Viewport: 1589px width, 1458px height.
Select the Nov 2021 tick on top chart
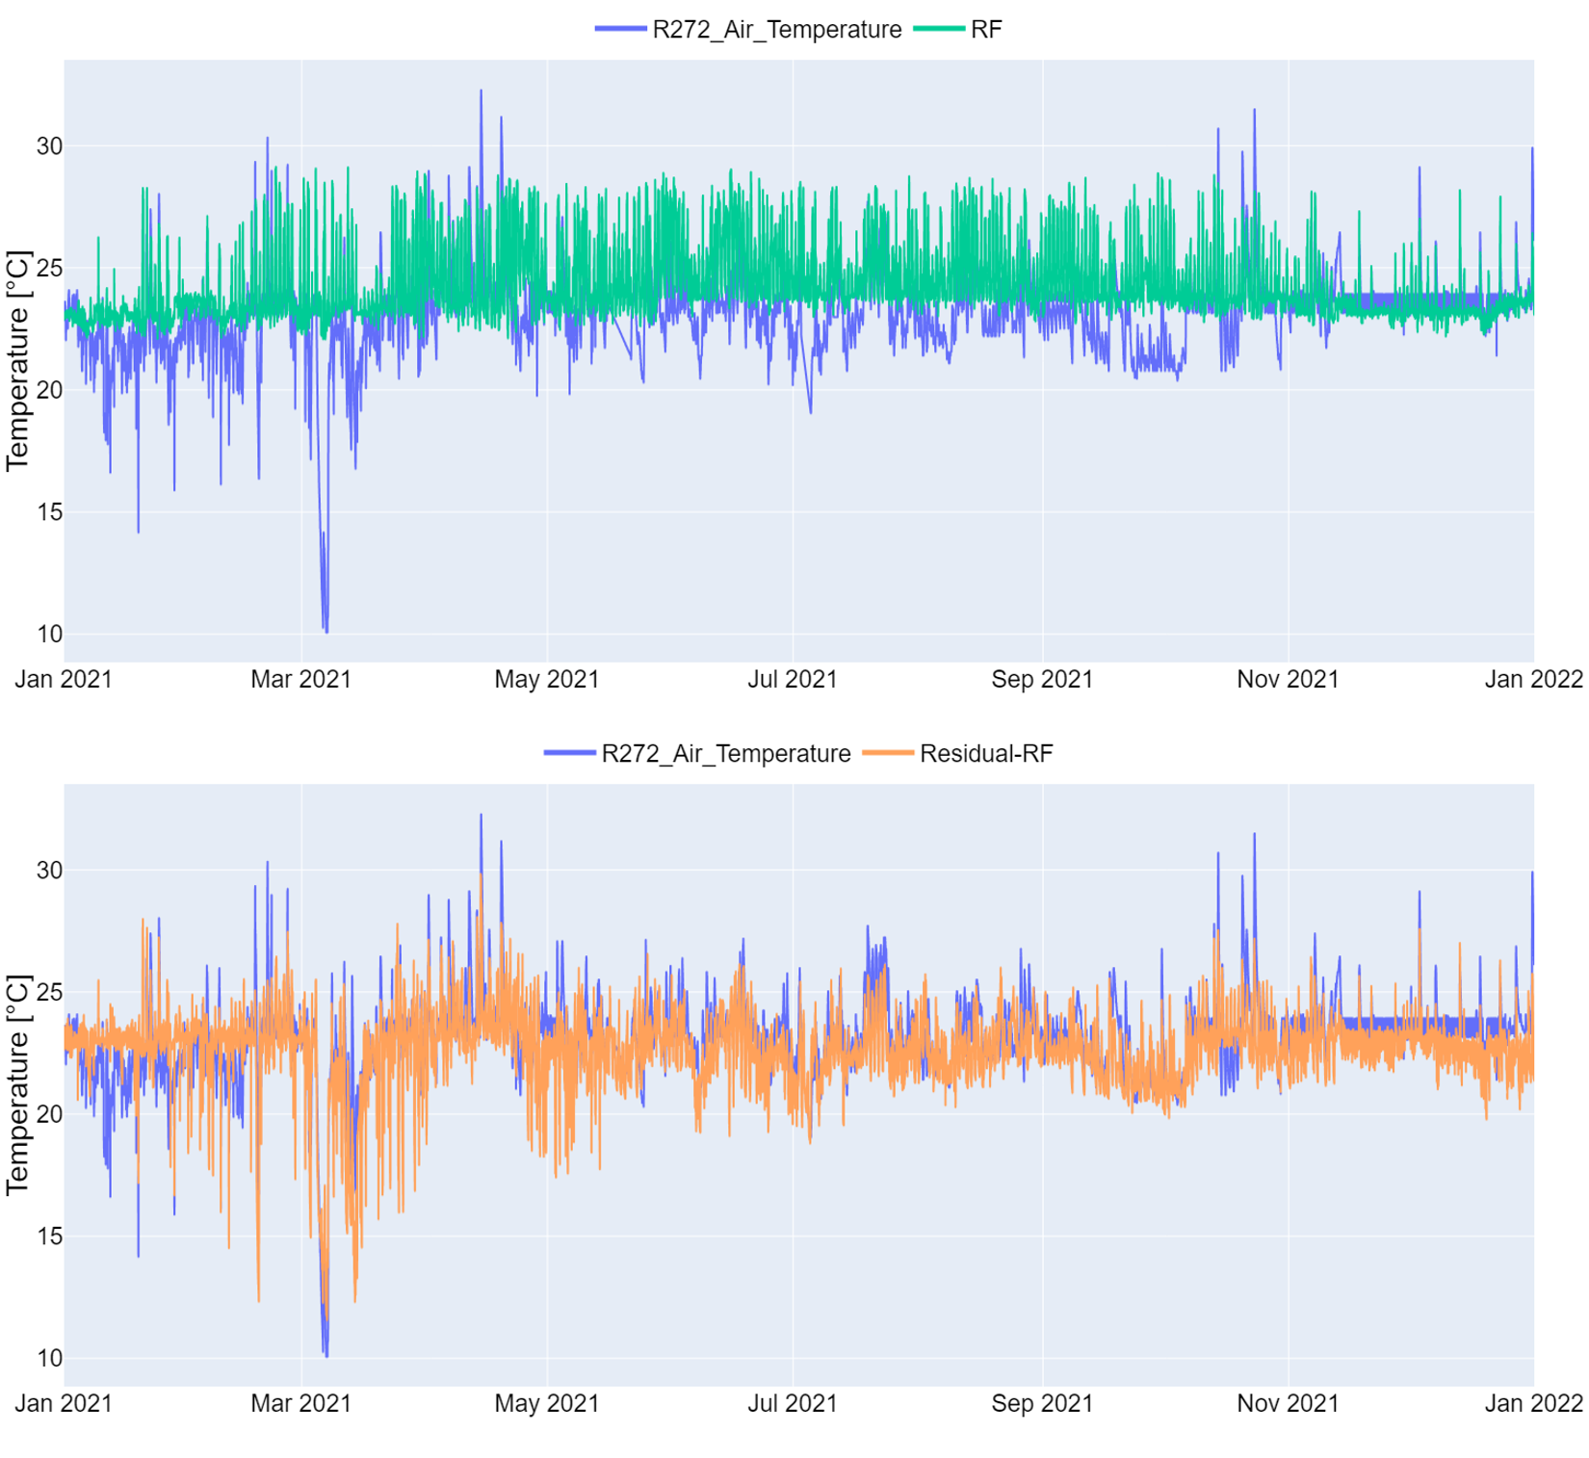tap(1288, 680)
